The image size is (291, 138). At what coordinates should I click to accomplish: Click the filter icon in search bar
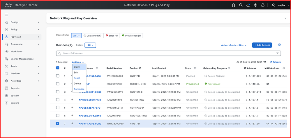click(x=278, y=53)
